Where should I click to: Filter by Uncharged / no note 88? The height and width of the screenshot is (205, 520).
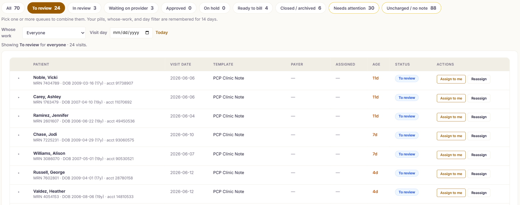(411, 8)
